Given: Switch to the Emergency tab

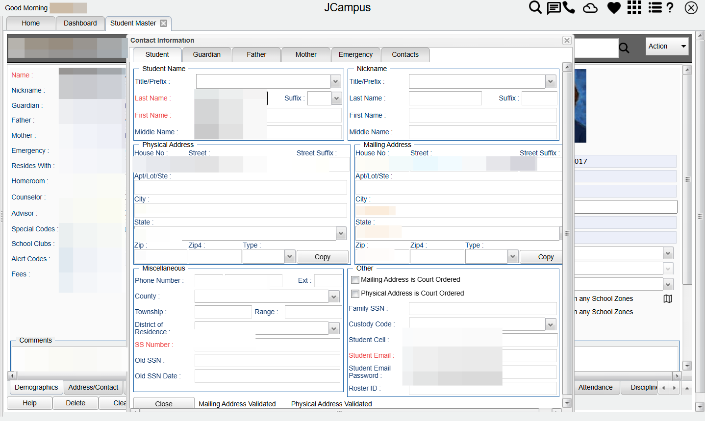Looking at the screenshot, I should click(355, 54).
